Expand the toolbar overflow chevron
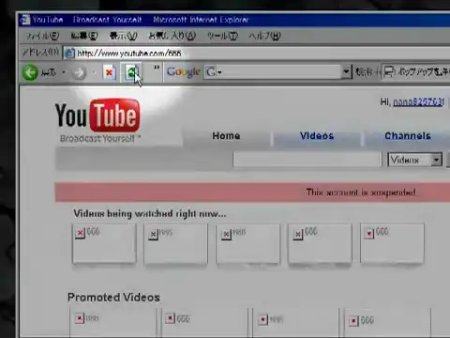The width and height of the screenshot is (450, 338). [157, 68]
